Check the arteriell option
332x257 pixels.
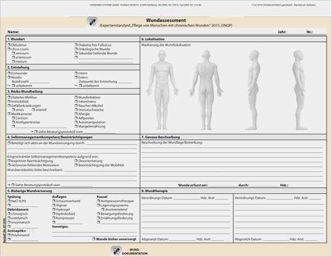tap(33, 110)
